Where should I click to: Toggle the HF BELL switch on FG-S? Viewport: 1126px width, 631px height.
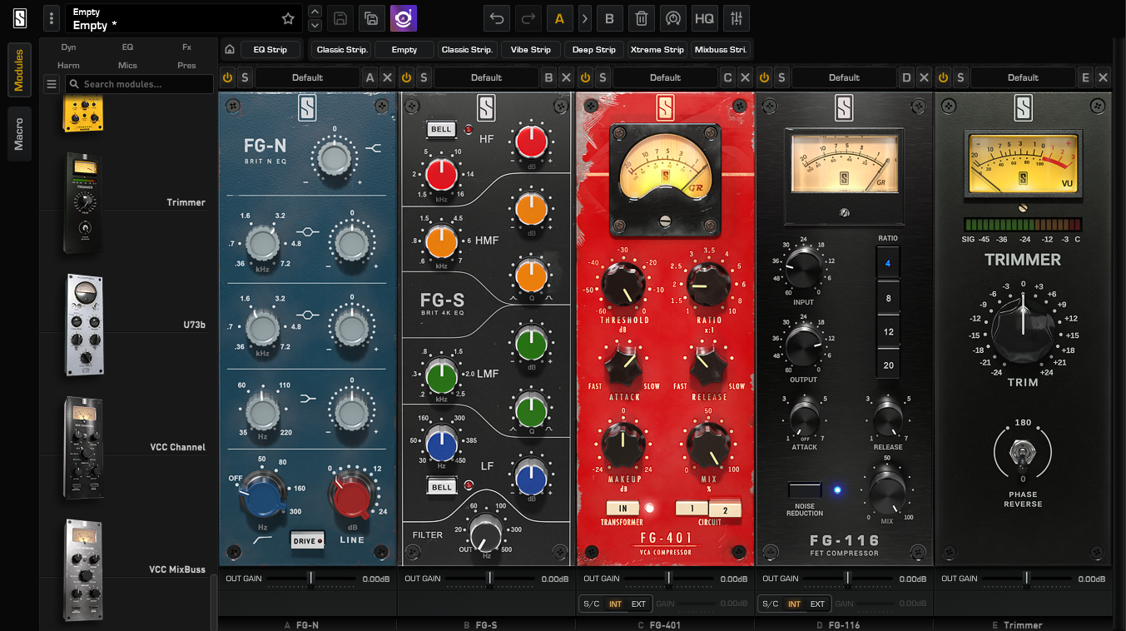441,130
